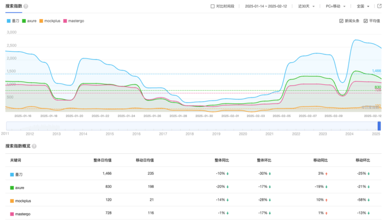This screenshot has width=386, height=221.
Task: Open the PC+移动 device dropdown
Action: (335, 7)
